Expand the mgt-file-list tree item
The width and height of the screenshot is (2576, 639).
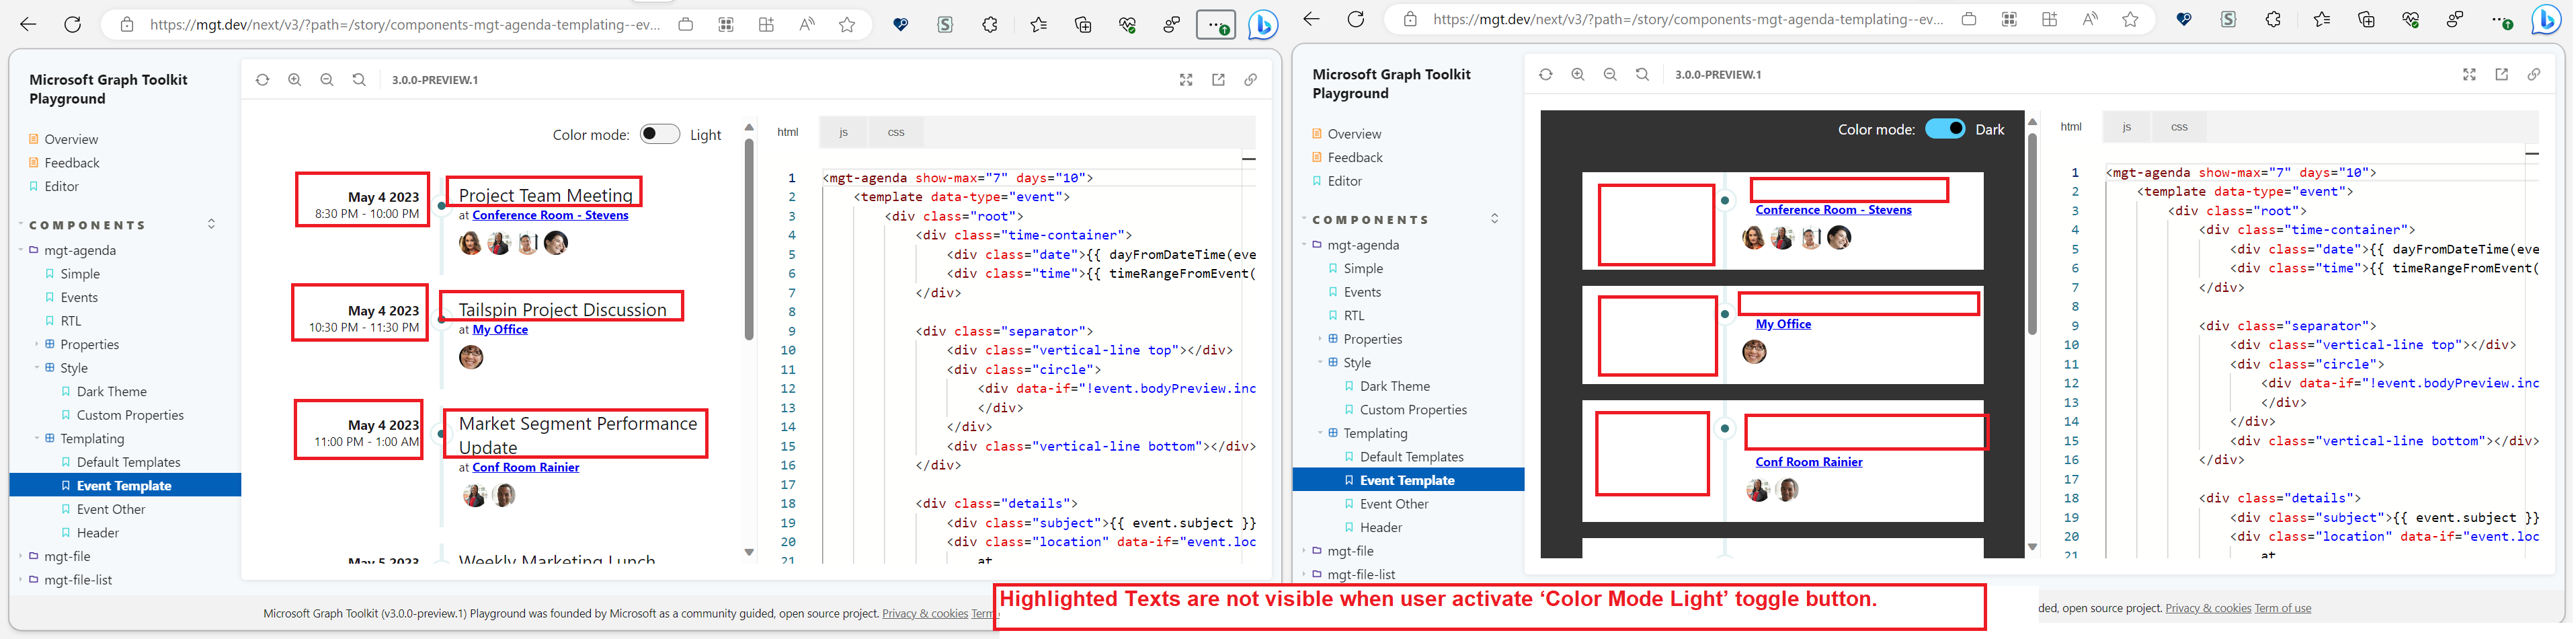20,579
